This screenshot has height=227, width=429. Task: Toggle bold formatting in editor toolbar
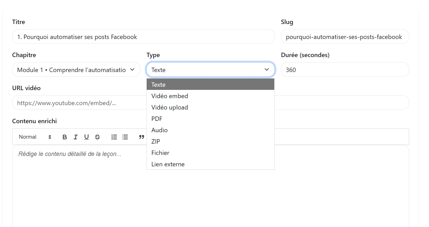click(65, 137)
